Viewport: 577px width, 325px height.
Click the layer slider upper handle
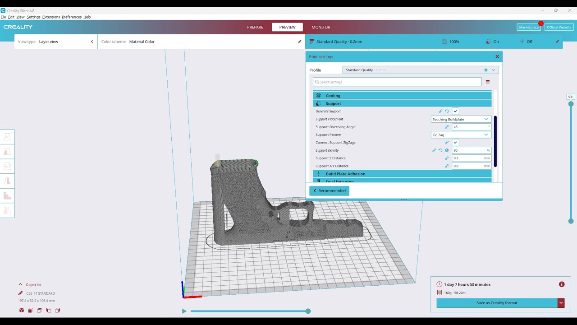point(571,104)
